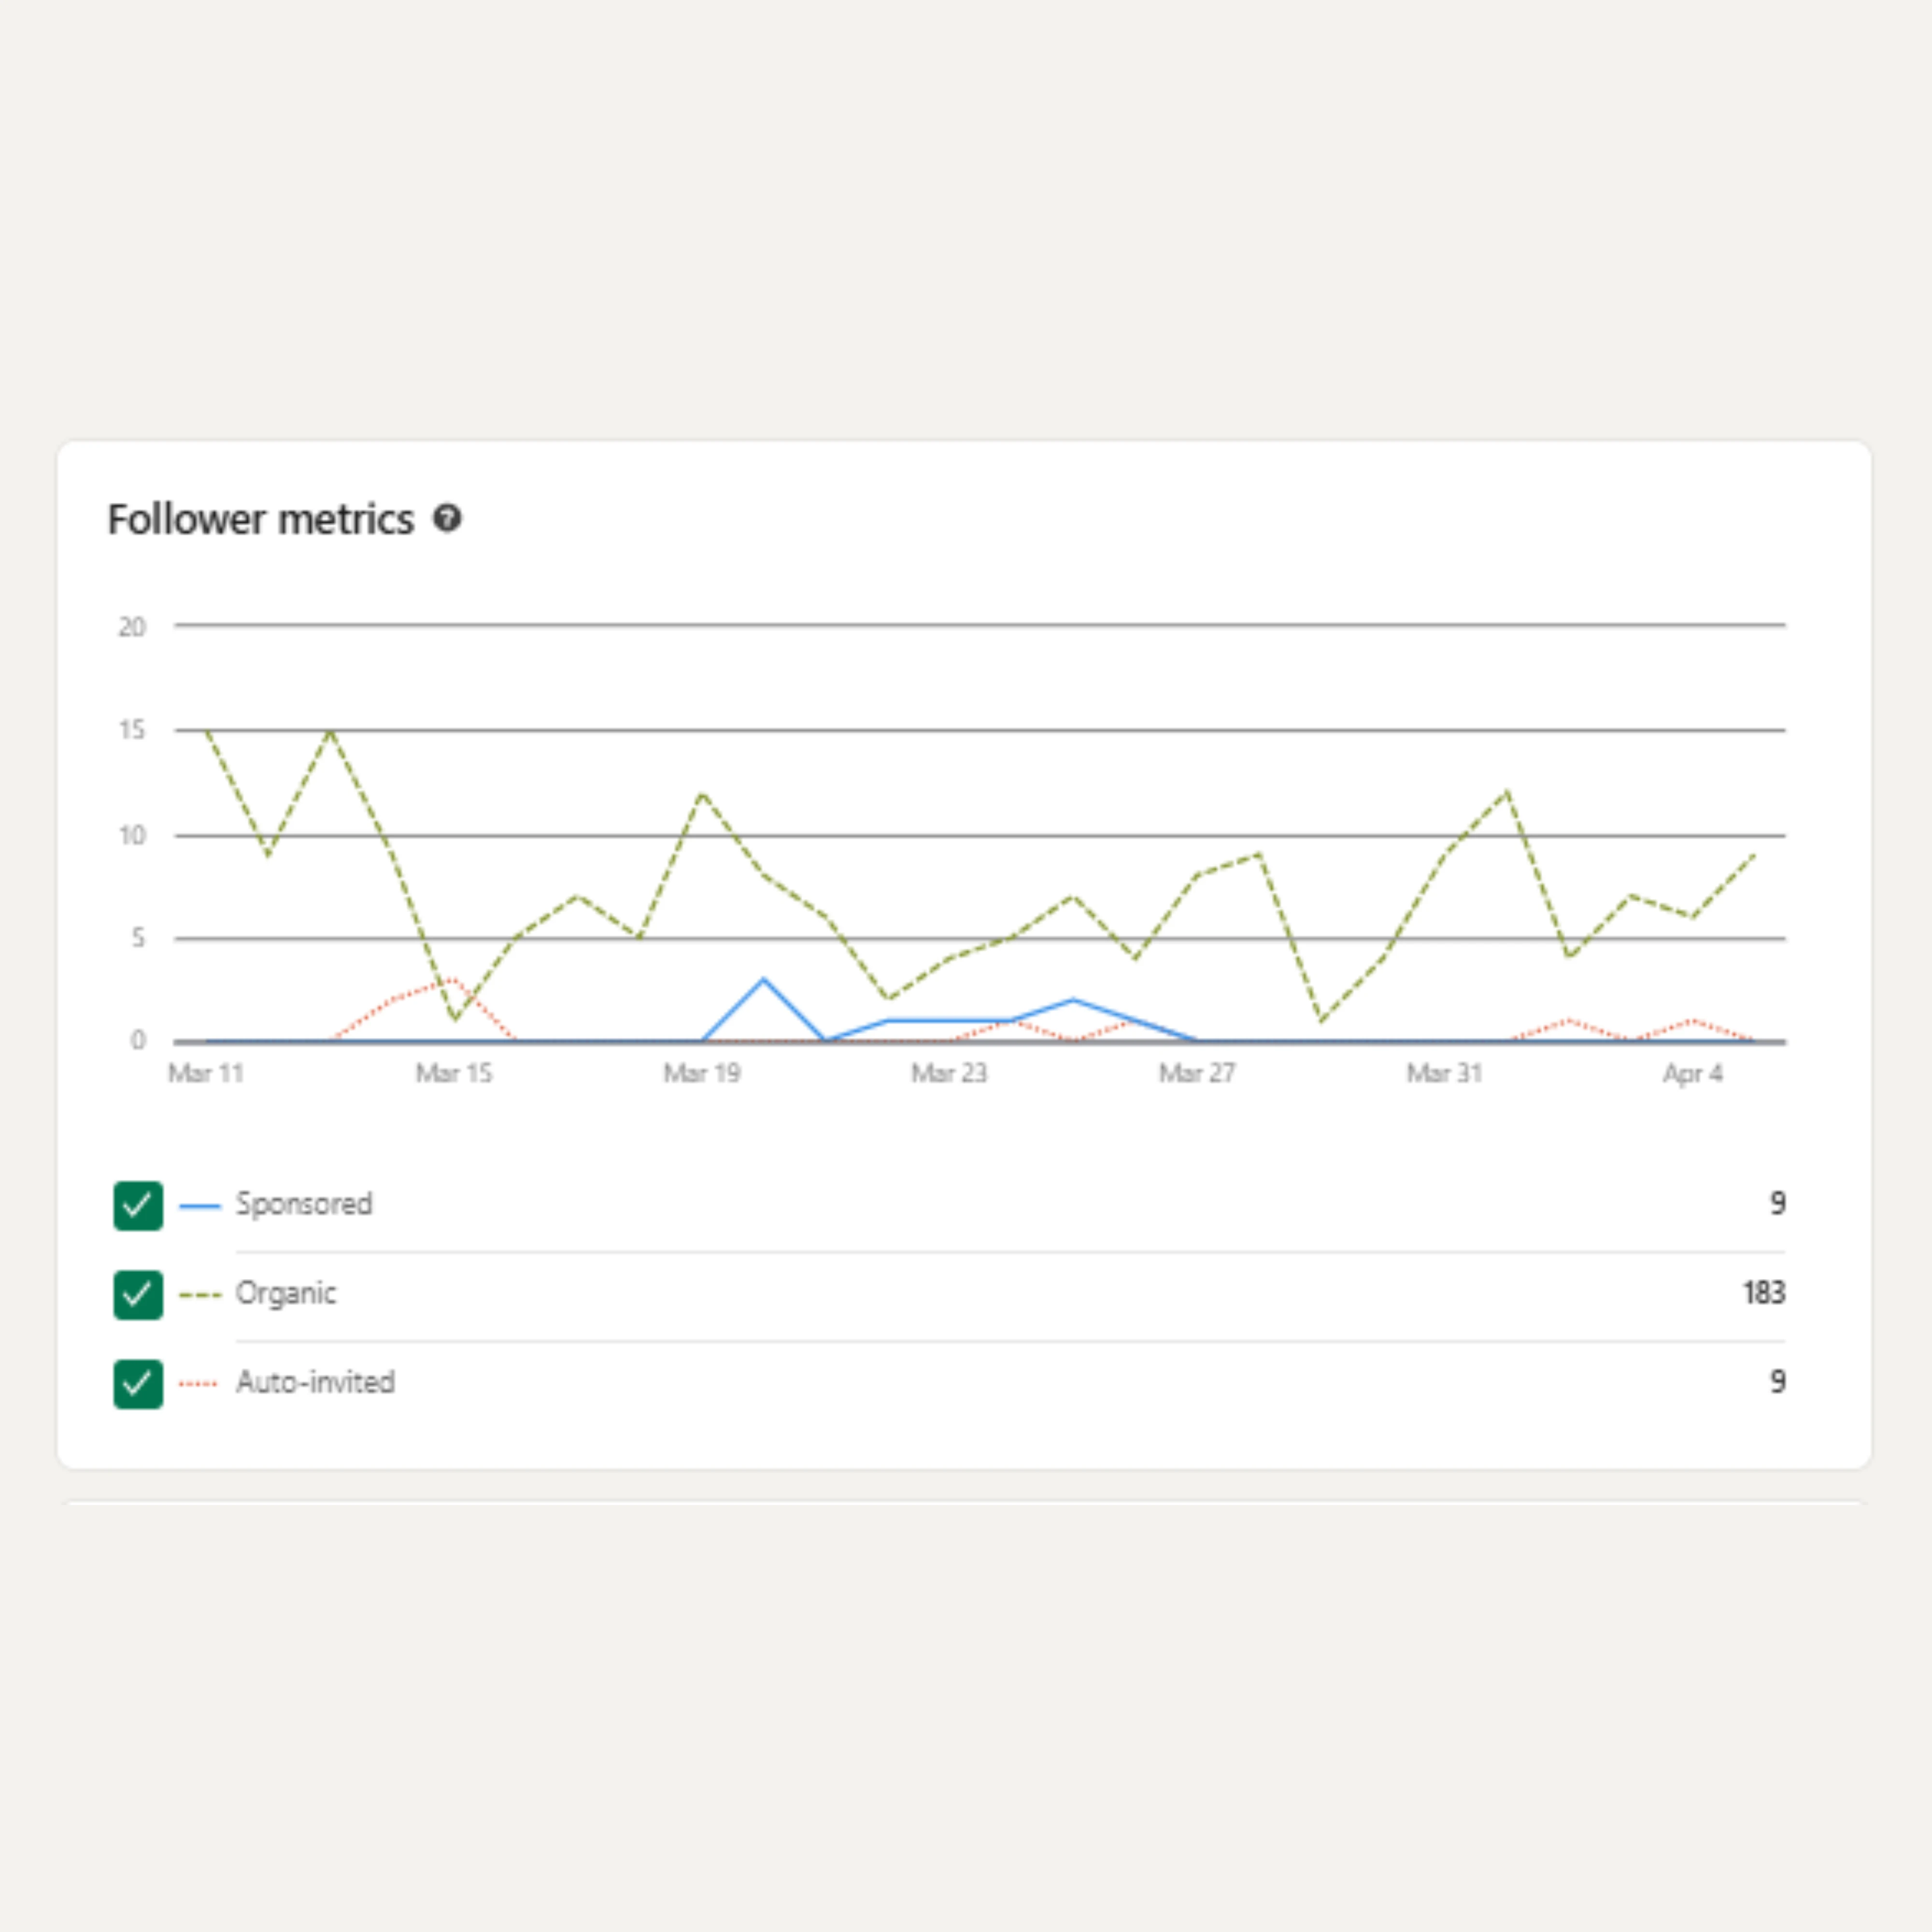The width and height of the screenshot is (1932, 1932).
Task: Select the Mar 27 axis label
Action: (x=1197, y=1073)
